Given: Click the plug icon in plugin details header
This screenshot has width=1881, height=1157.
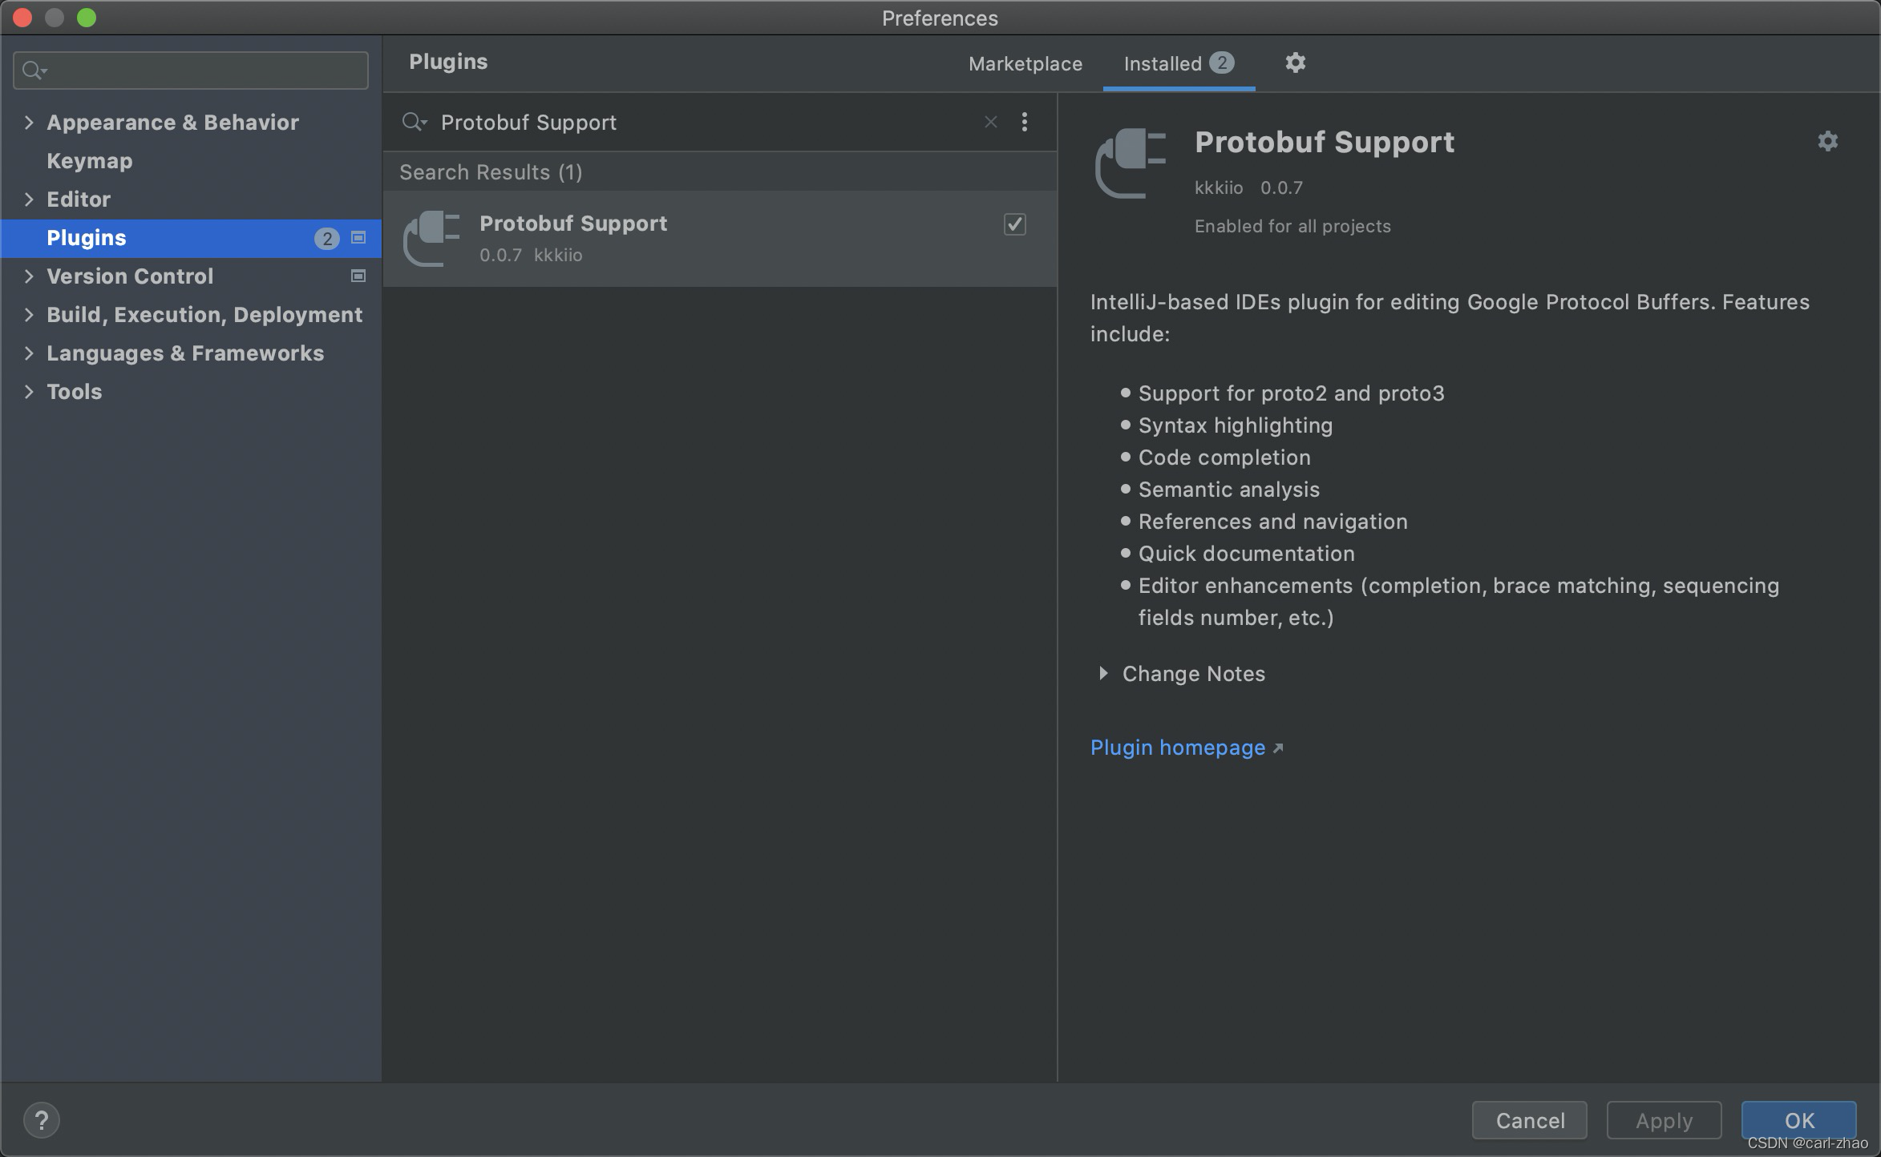Looking at the screenshot, I should tap(1131, 163).
